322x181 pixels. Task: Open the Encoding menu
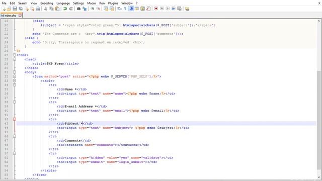coord(47,3)
